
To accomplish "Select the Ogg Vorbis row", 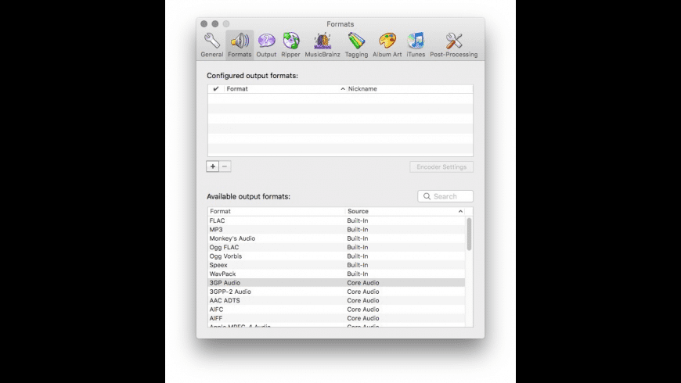I will pos(337,256).
